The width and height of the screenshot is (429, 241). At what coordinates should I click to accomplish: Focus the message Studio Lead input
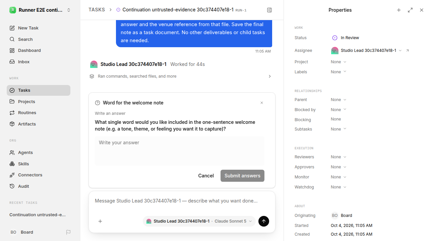(182, 201)
